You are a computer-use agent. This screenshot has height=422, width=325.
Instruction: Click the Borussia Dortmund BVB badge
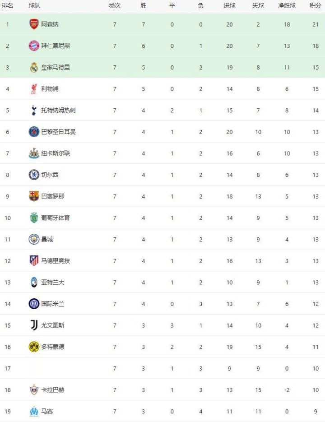tap(34, 347)
